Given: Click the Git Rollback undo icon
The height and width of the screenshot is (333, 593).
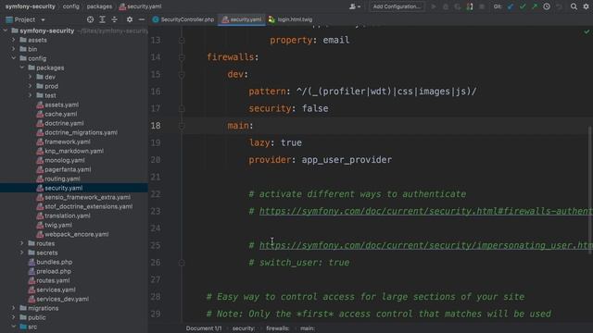Looking at the screenshot, I should point(559,6).
